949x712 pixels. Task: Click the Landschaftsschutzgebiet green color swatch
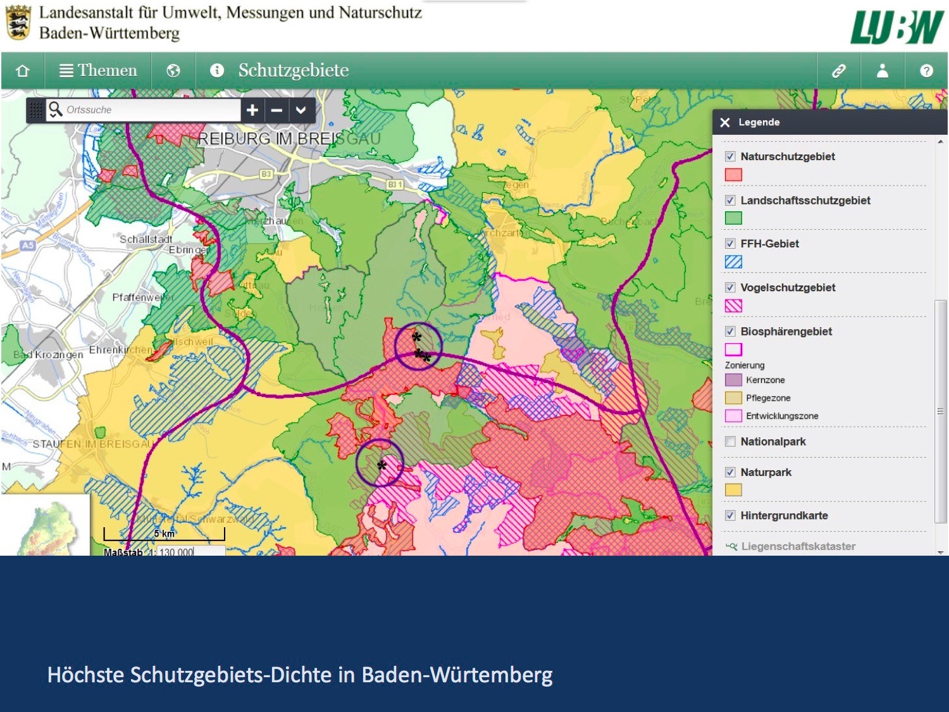[x=733, y=218]
